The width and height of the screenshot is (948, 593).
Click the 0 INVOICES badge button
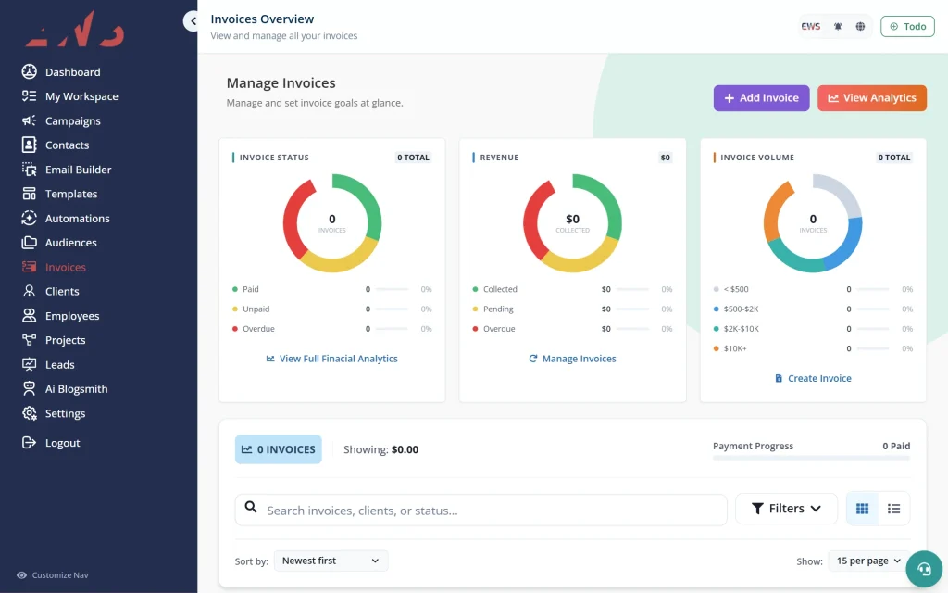(278, 449)
